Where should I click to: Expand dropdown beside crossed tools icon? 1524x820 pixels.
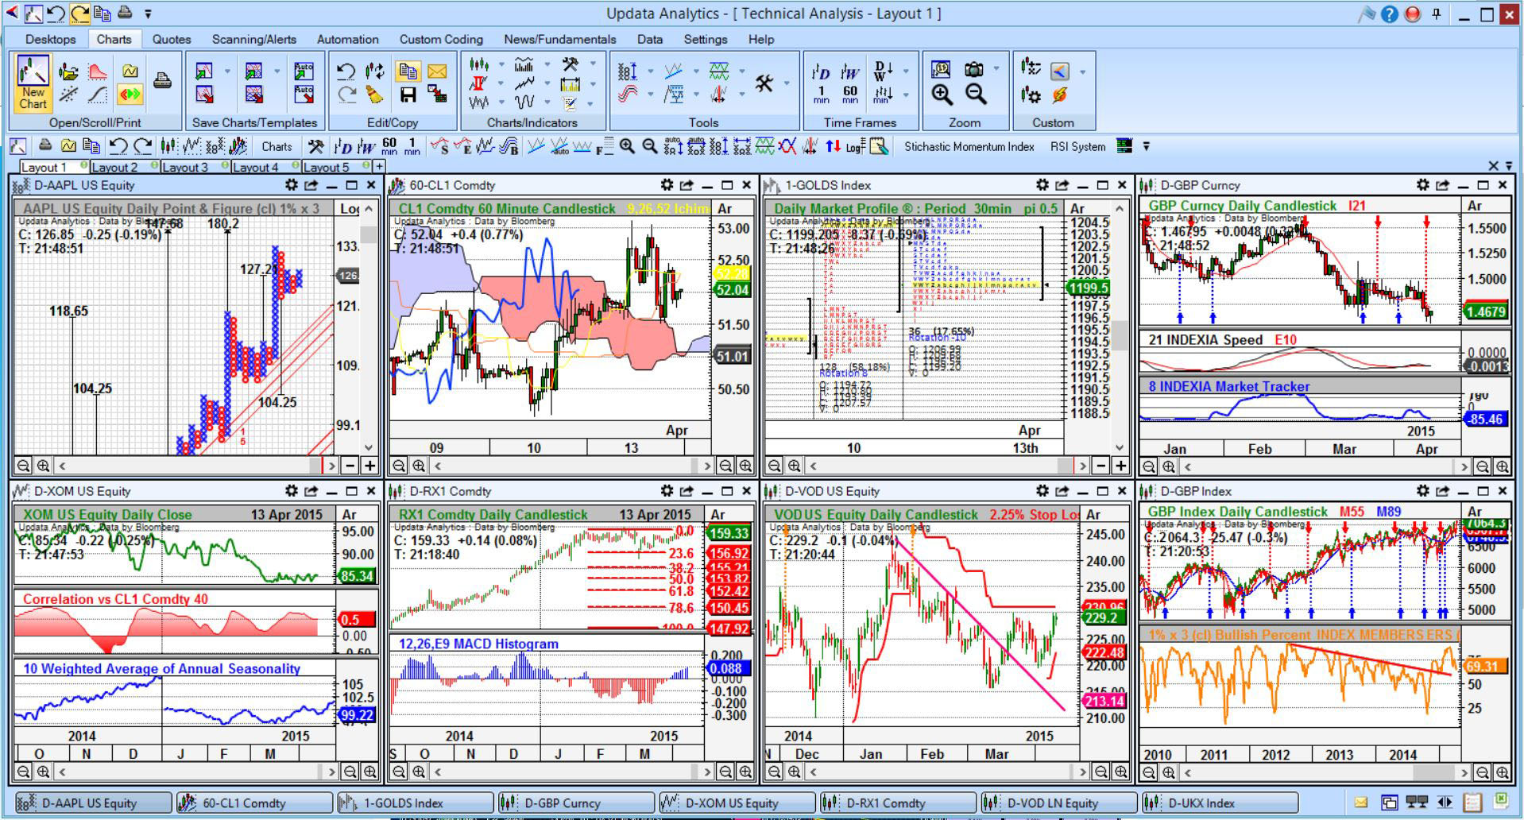coord(787,83)
